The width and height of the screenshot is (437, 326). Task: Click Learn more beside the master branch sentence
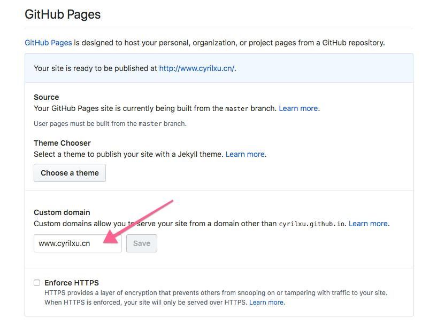298,108
